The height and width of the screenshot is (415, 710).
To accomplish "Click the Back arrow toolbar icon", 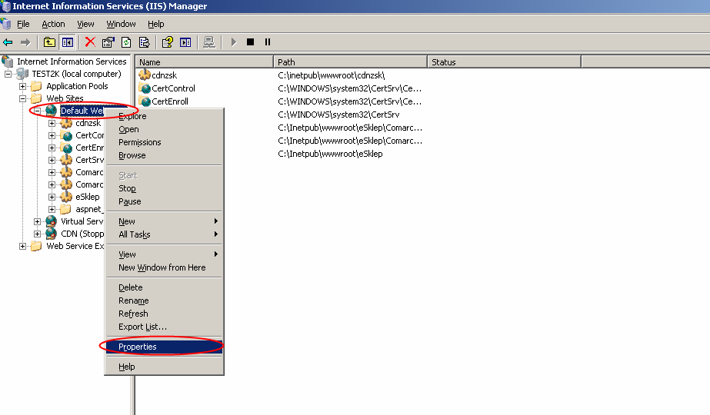I will click(x=8, y=42).
